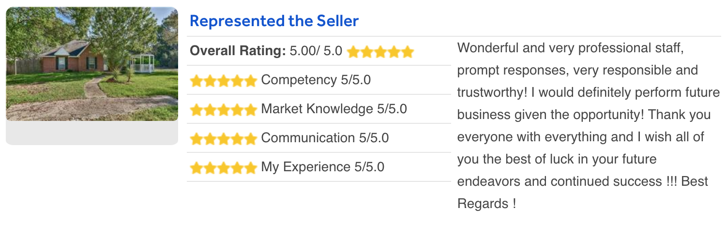The height and width of the screenshot is (238, 727).
Task: Click the My Experience rating stars
Action: [223, 168]
